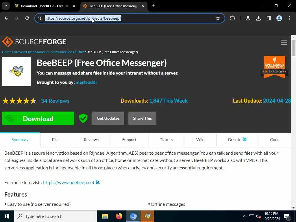
Task: Switch to the Download - BeeBEEP tab
Action: (x=45, y=6)
